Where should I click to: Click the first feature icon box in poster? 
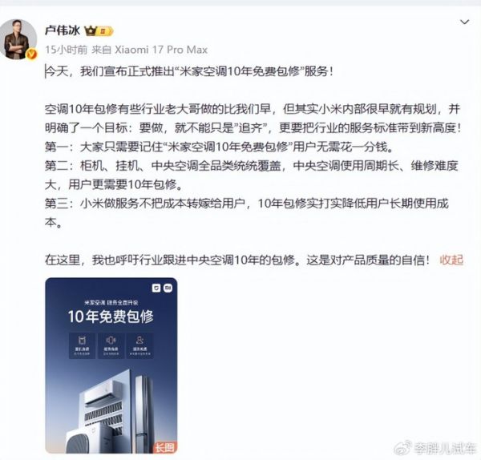click(82, 345)
